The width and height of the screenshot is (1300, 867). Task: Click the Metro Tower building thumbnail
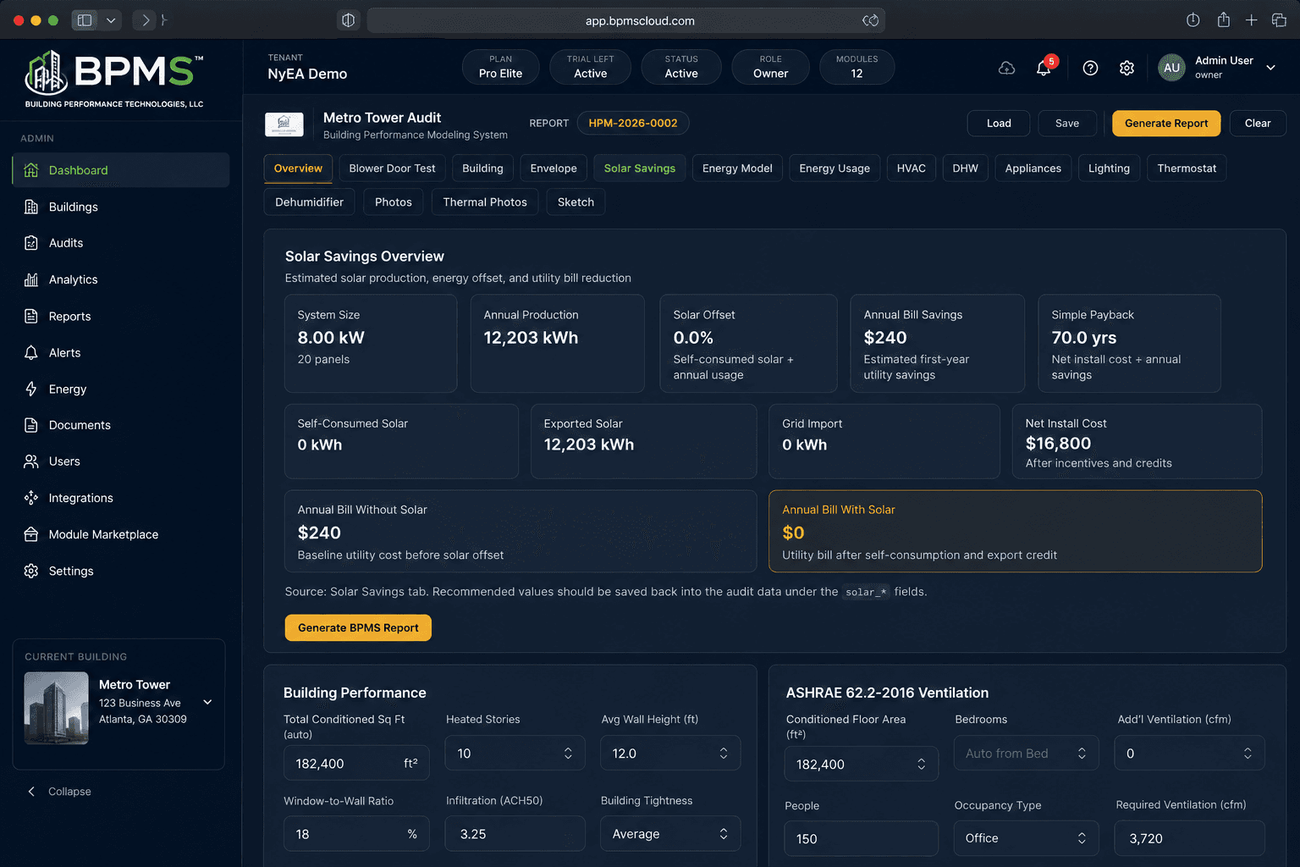pyautogui.click(x=57, y=708)
